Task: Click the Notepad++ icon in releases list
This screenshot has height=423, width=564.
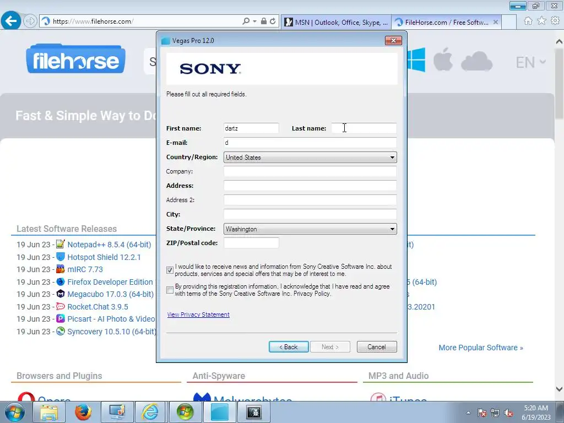Action: (x=61, y=244)
